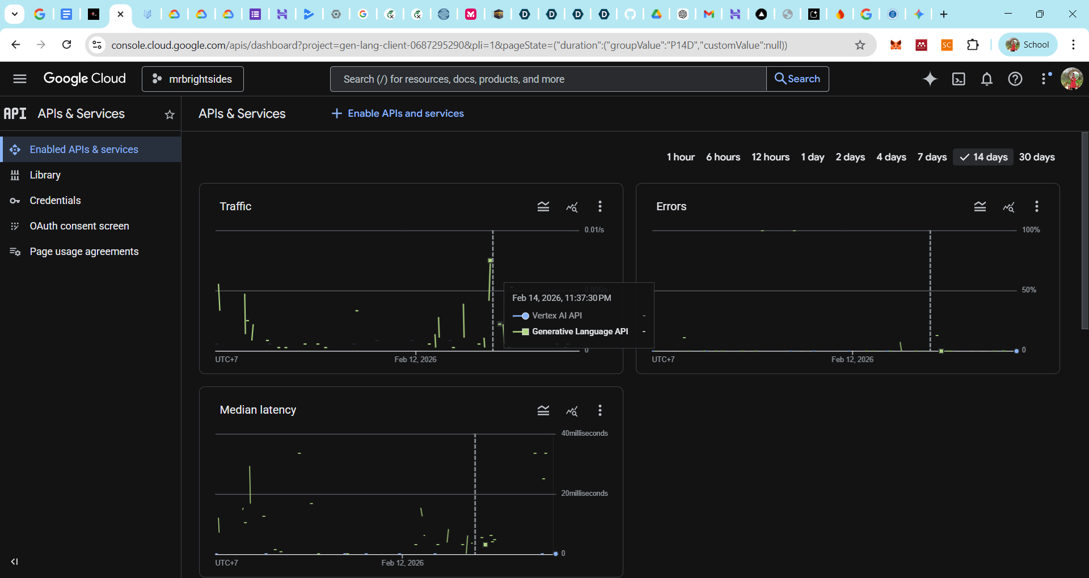Viewport: 1089px width, 578px height.
Task: Open Errors chart more options menu
Action: tap(1037, 207)
